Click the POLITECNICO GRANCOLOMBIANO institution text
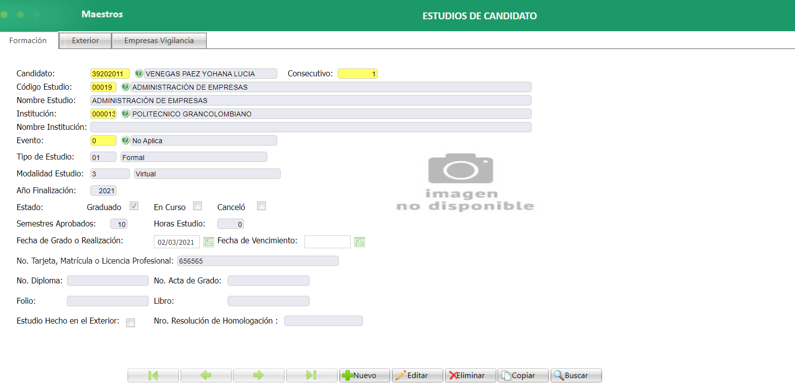This screenshot has height=384, width=795. pyautogui.click(x=192, y=114)
